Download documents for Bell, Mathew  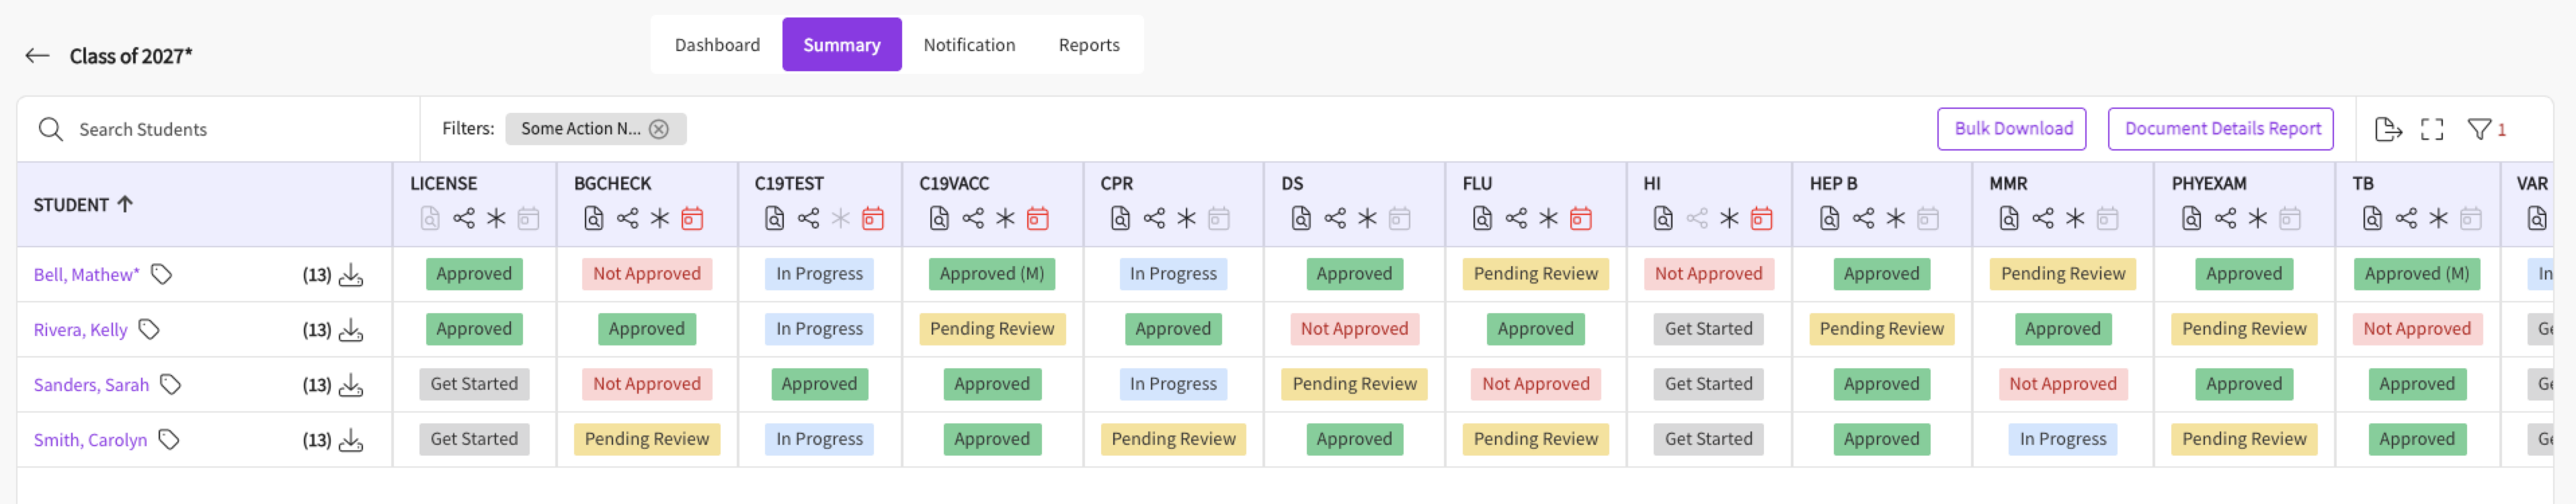[x=351, y=275]
